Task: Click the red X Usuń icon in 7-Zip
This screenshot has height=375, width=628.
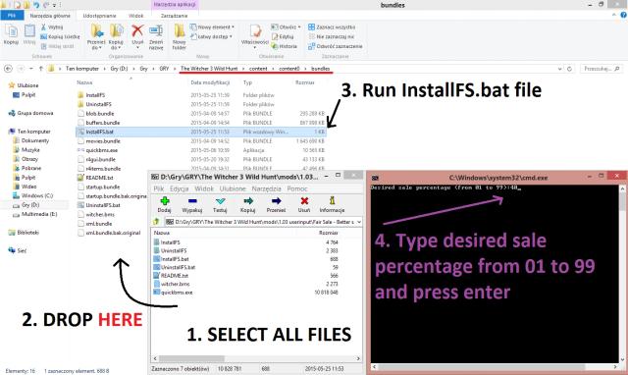Action: (x=304, y=201)
